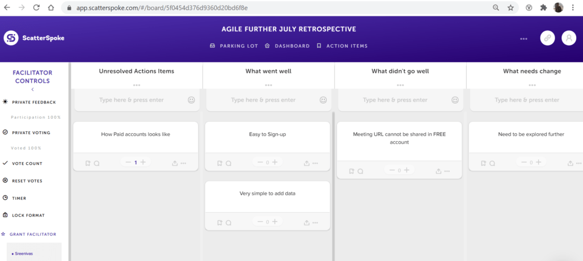Open the Parking Lot tab
The height and width of the screenshot is (261, 583).
point(234,46)
